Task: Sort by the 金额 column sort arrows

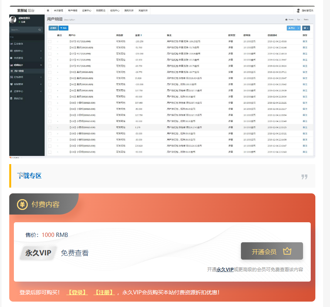Action: [141, 35]
